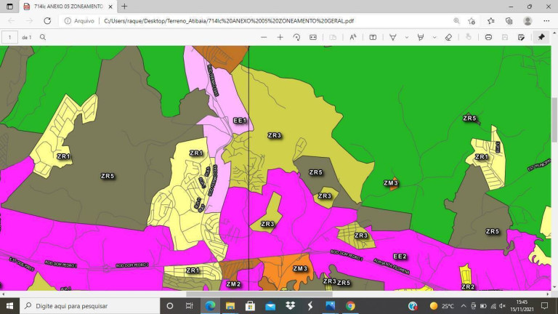Open Task View on taskbar
Image resolution: width=558 pixels, height=314 pixels.
pyautogui.click(x=190, y=306)
